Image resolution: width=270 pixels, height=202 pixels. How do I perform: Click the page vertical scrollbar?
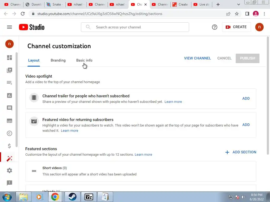coord(268,95)
